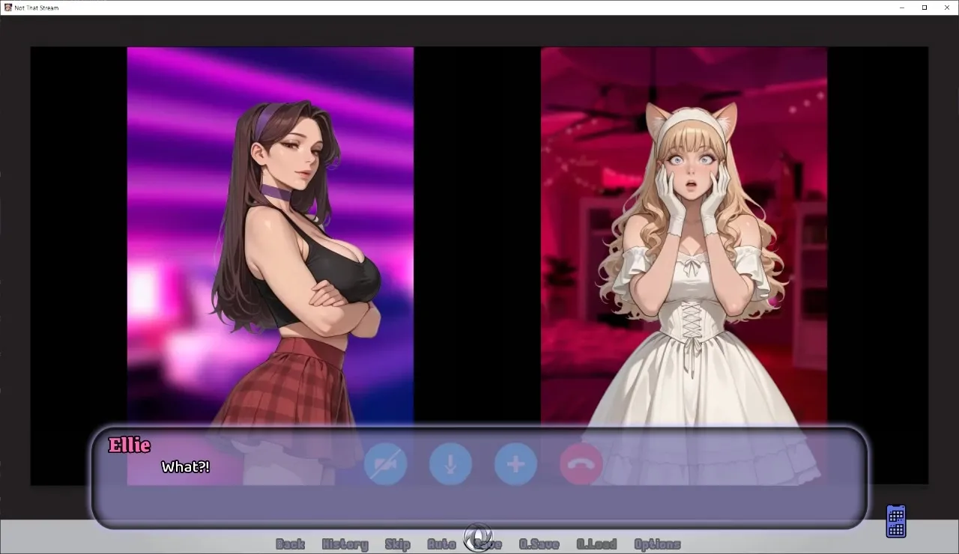The image size is (959, 554).
Task: Click the Not That Stream window icon
Action: tap(7, 7)
